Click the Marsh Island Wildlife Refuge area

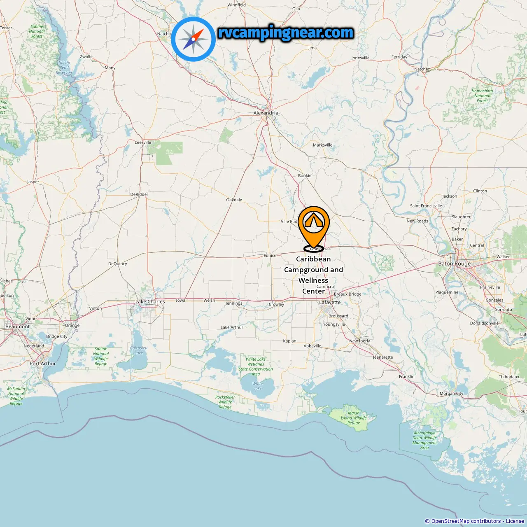(353, 418)
